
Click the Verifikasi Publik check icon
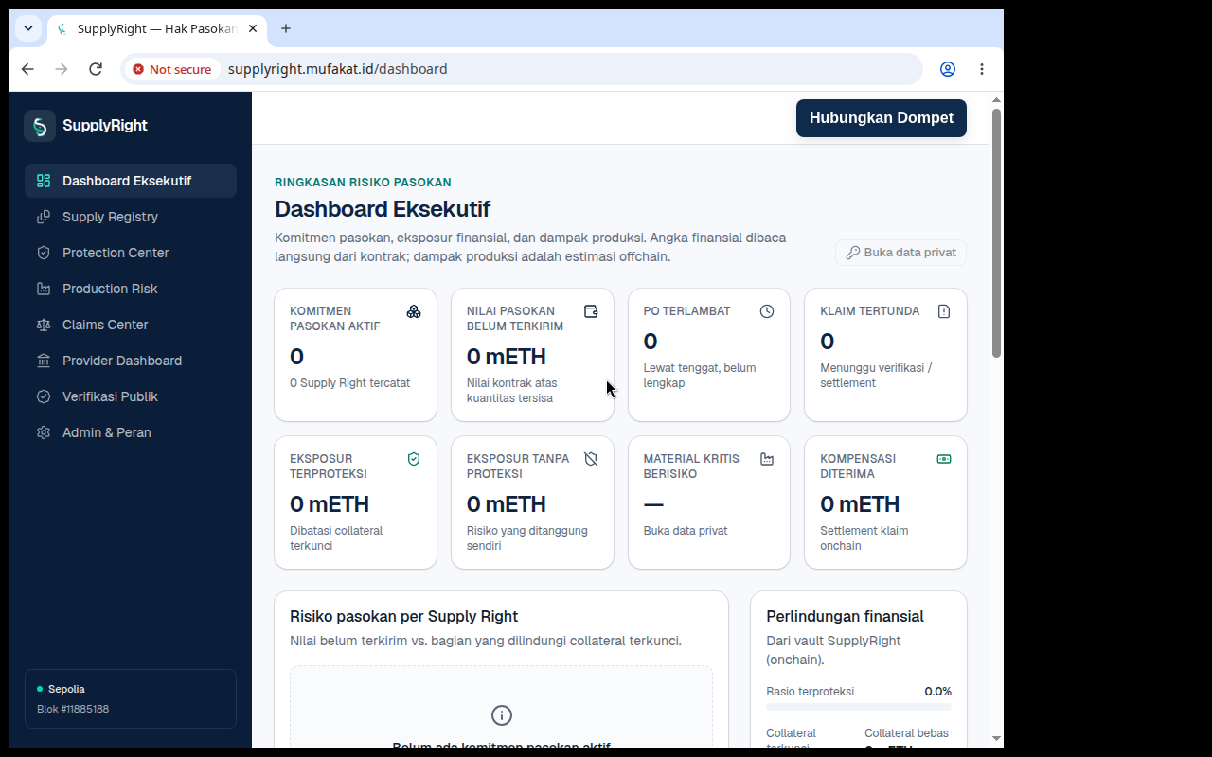tap(44, 396)
